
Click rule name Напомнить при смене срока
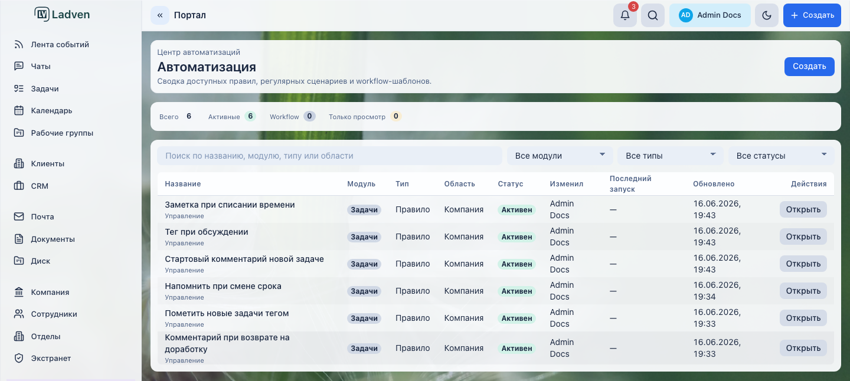click(x=223, y=286)
